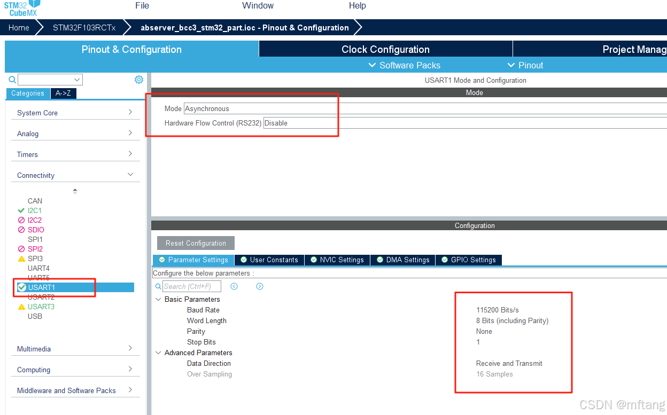667x415 pixels.
Task: Select USART3 in the connectivity list
Action: coord(41,307)
